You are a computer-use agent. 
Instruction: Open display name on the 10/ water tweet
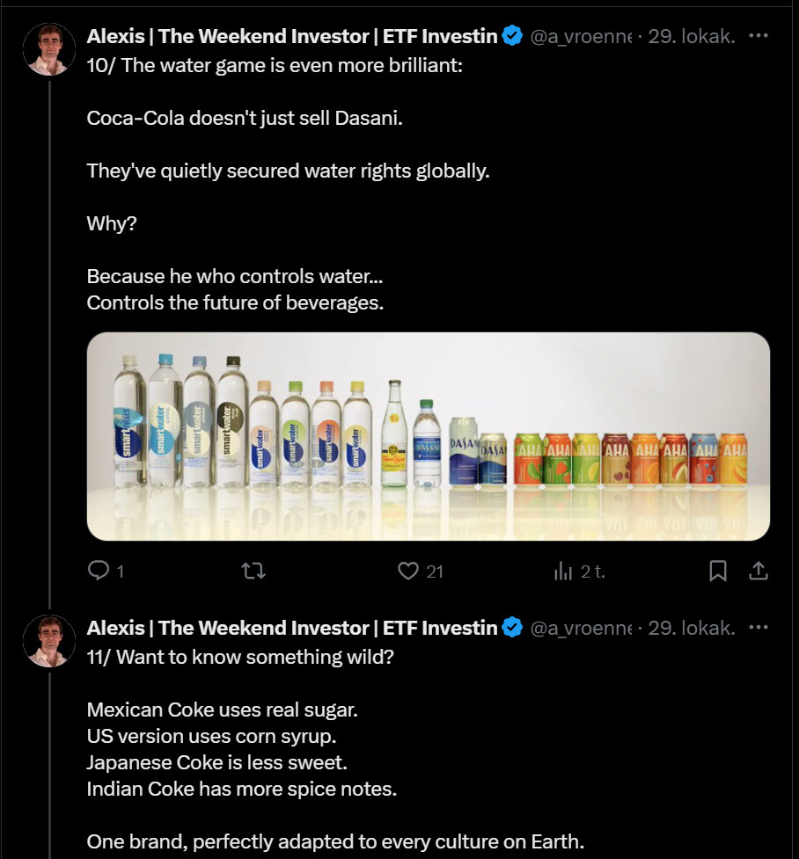(292, 36)
